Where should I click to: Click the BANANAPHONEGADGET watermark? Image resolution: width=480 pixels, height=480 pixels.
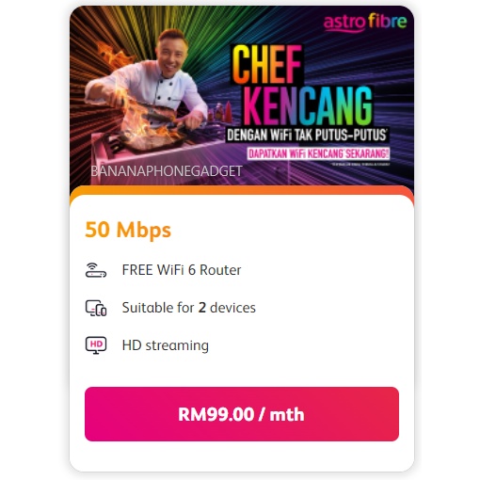point(167,171)
